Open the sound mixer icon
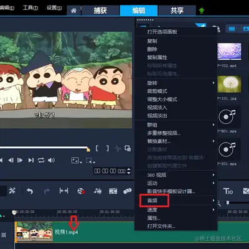 coord(98,191)
